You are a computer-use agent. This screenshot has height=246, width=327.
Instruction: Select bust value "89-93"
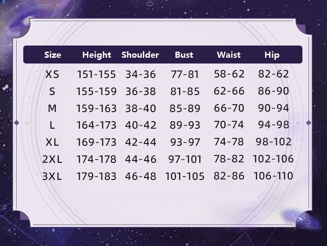coord(185,125)
